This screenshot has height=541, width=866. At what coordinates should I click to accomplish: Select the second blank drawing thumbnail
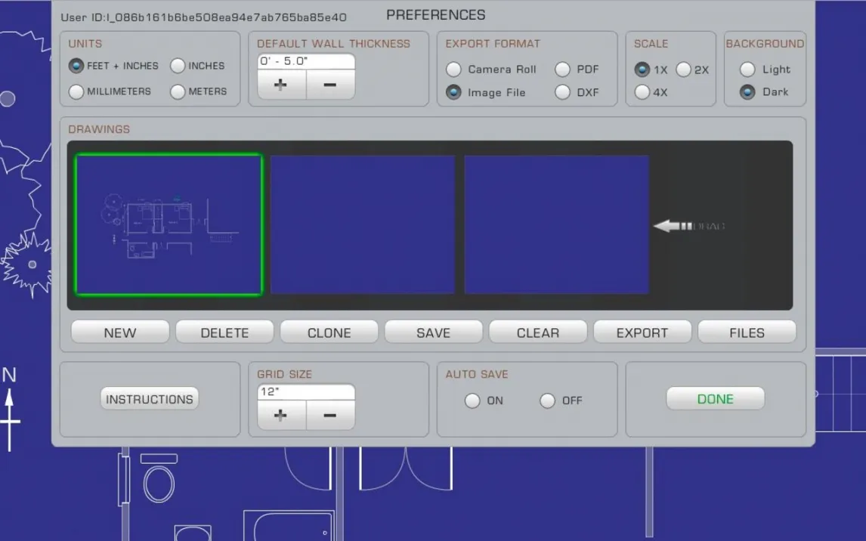[363, 224]
